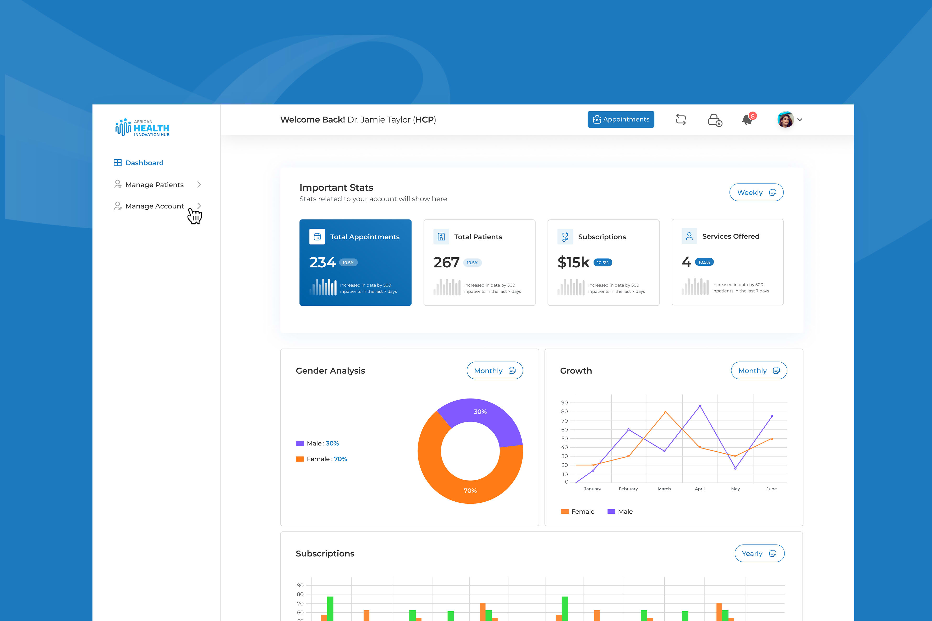Image resolution: width=932 pixels, height=621 pixels.
Task: Expand the Manage Patients chevron
Action: tap(199, 185)
